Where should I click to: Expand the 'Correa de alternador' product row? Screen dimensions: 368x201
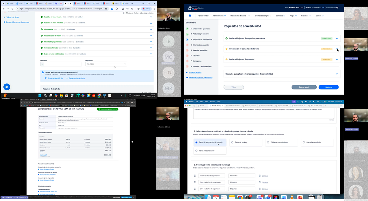151,48
